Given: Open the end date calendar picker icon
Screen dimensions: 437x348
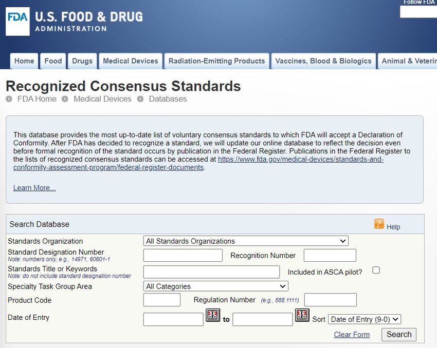Looking at the screenshot, I should click(x=302, y=316).
